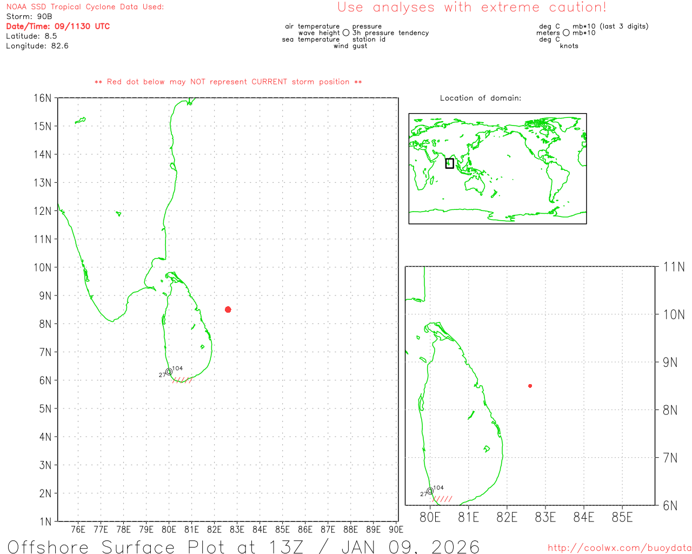Click the legend circle beside wave height
692x554 pixels.
coord(346,33)
